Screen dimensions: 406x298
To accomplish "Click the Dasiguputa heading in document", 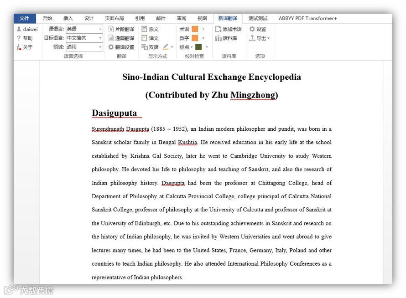I will point(114,113).
